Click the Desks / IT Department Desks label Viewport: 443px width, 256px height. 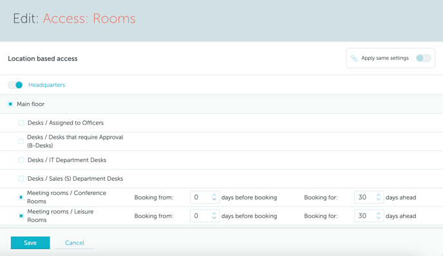point(67,160)
